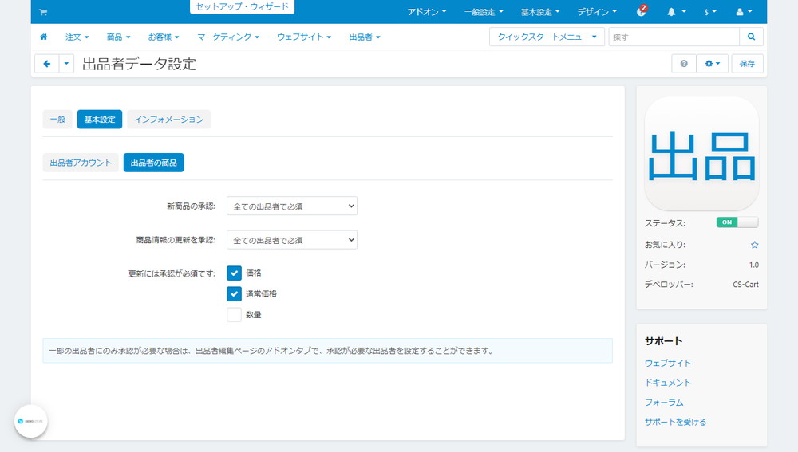The height and width of the screenshot is (452, 798).
Task: Uncheck the 通常価格 checkbox
Action: pos(234,294)
